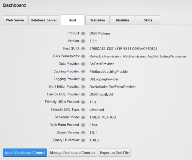Click the DotNetNuke.RadEditorProvider value

tap(113, 87)
